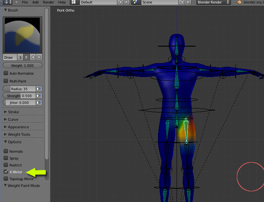The height and width of the screenshot is (202, 264).
Task: Edit the Default layout name field
Action: (x=98, y=2)
